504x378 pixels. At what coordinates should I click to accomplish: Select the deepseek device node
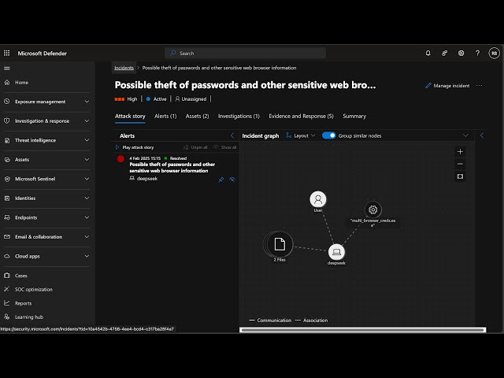pyautogui.click(x=336, y=252)
